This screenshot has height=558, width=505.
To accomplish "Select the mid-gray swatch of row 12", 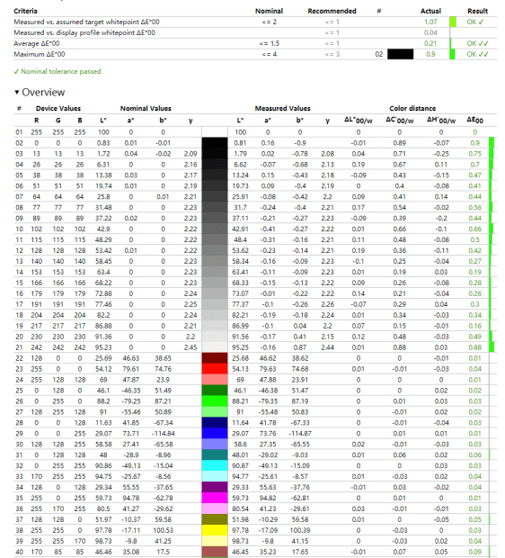I will [215, 250].
